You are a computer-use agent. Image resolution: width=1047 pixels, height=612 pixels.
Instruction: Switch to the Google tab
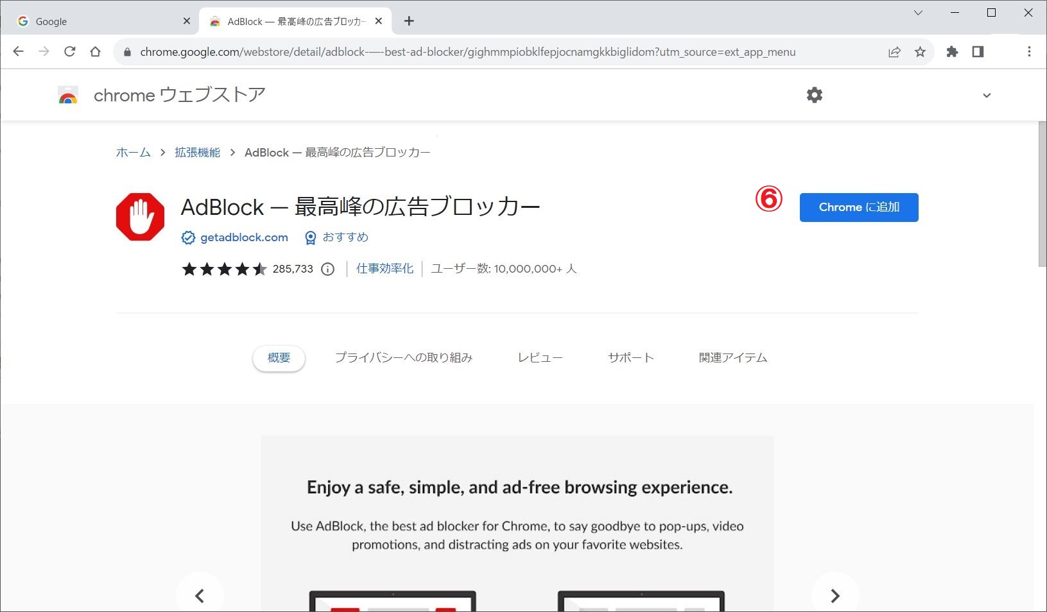point(101,21)
